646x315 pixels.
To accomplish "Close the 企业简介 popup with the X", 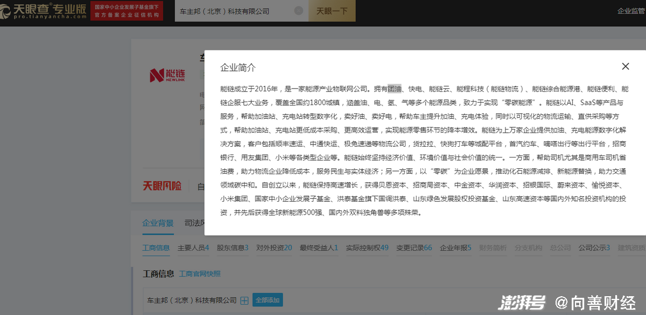I will click(x=625, y=67).
